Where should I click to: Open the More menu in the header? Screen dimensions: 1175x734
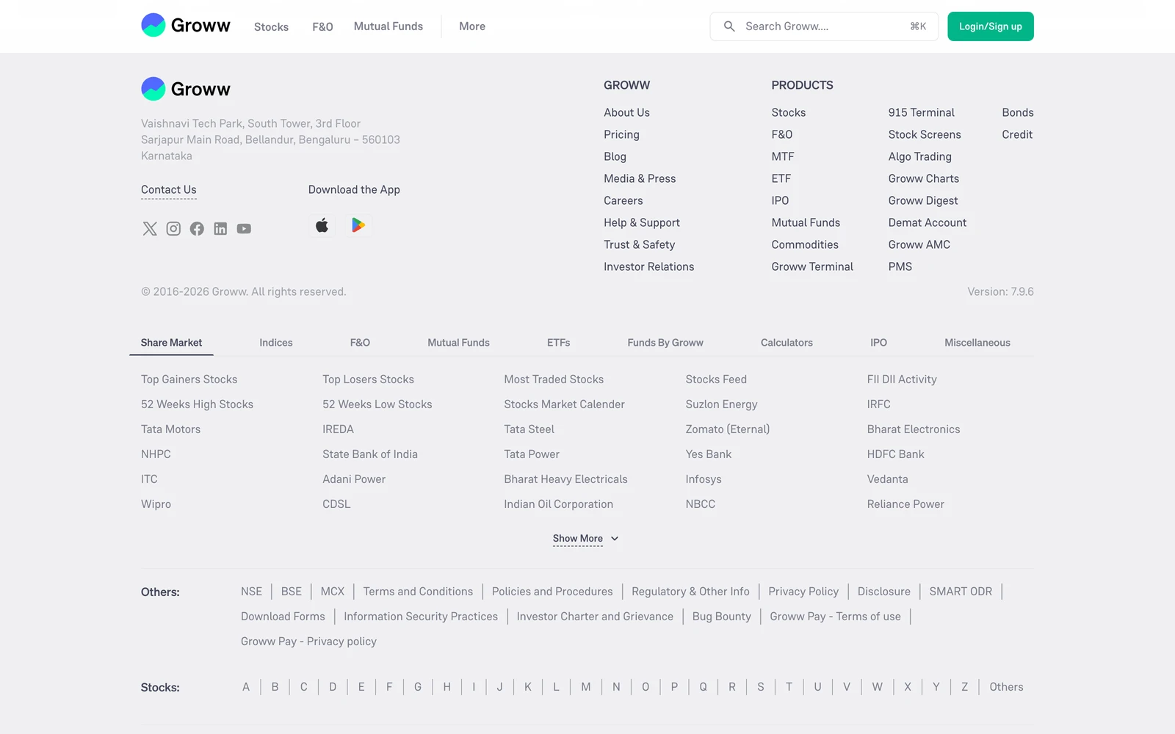(x=472, y=26)
